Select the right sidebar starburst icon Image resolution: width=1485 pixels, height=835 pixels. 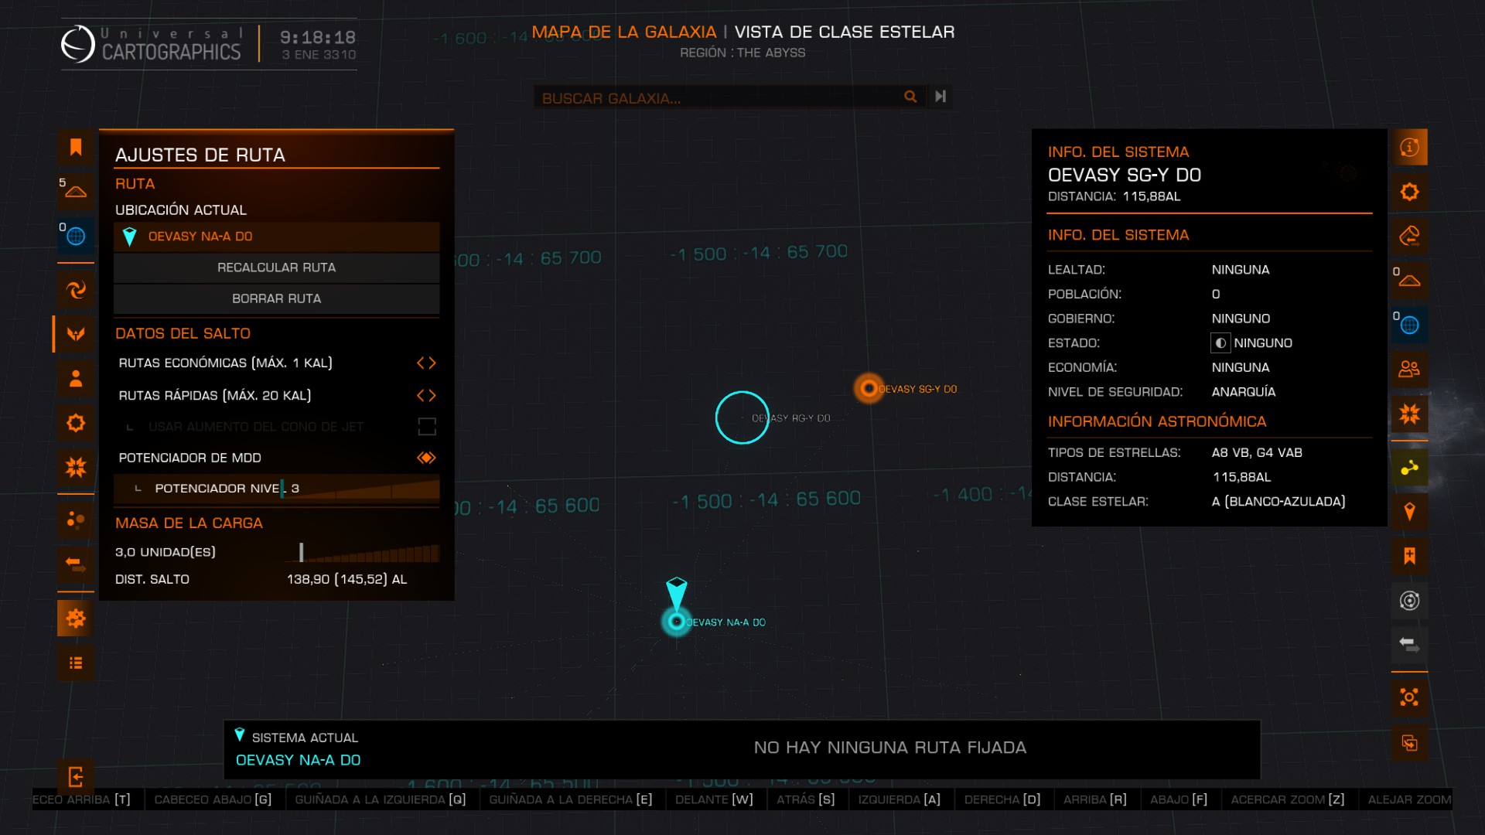[x=1409, y=414]
